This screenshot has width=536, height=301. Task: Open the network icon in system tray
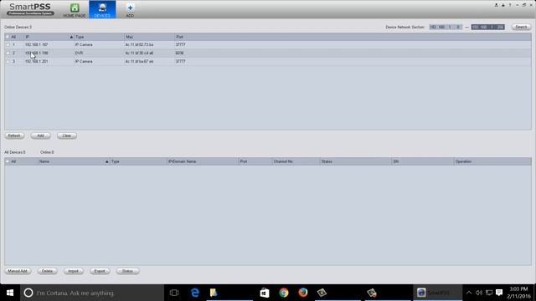(489, 293)
